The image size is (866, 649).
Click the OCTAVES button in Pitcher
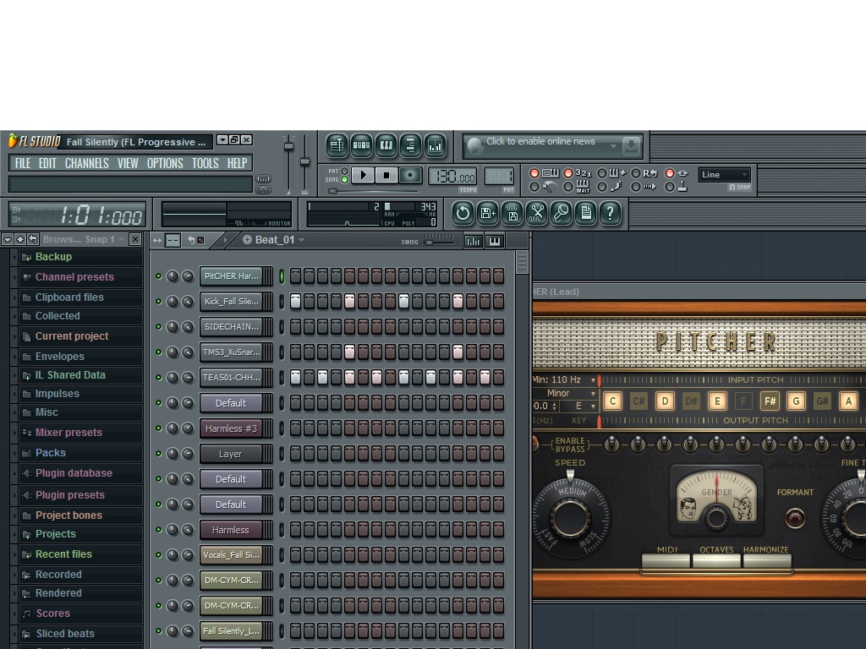[x=716, y=561]
